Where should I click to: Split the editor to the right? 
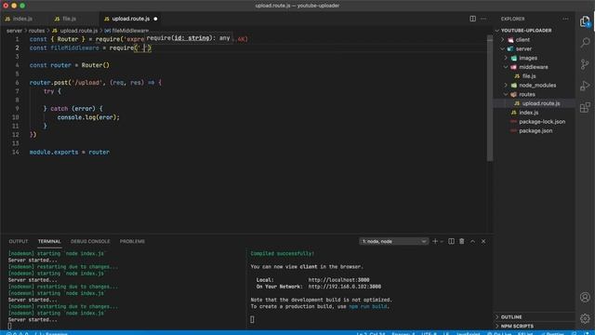click(472, 19)
